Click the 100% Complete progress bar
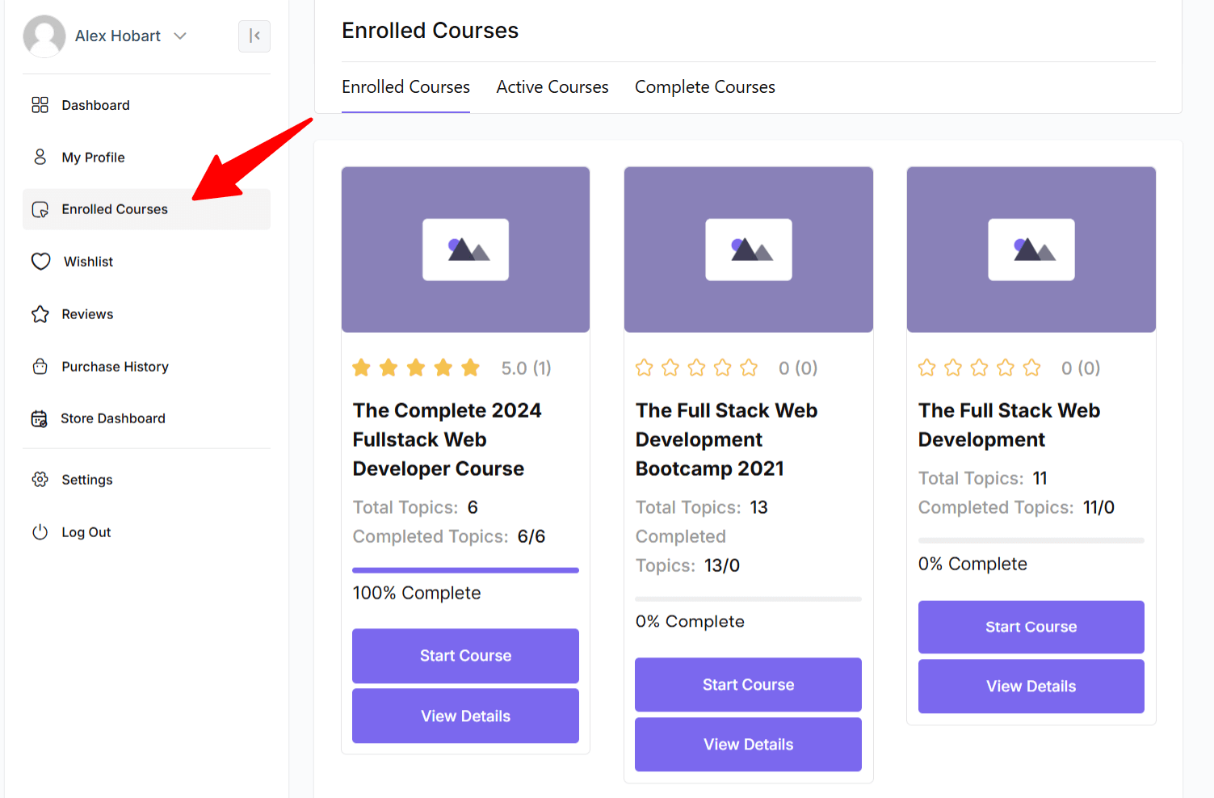 (x=465, y=569)
